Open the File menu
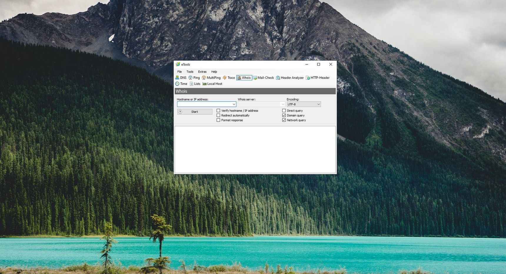 [179, 72]
